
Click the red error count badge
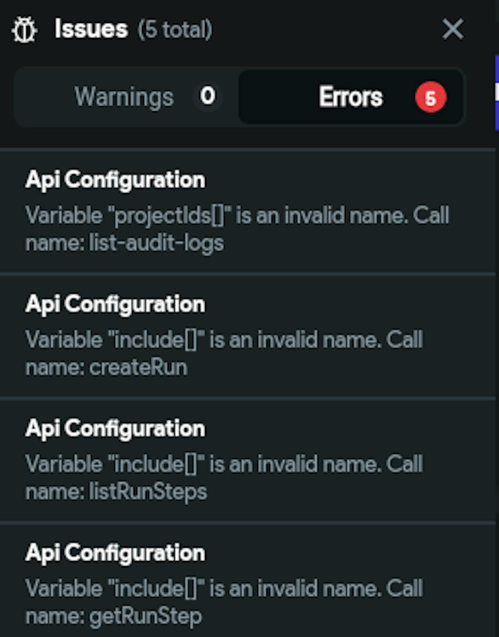tap(431, 97)
